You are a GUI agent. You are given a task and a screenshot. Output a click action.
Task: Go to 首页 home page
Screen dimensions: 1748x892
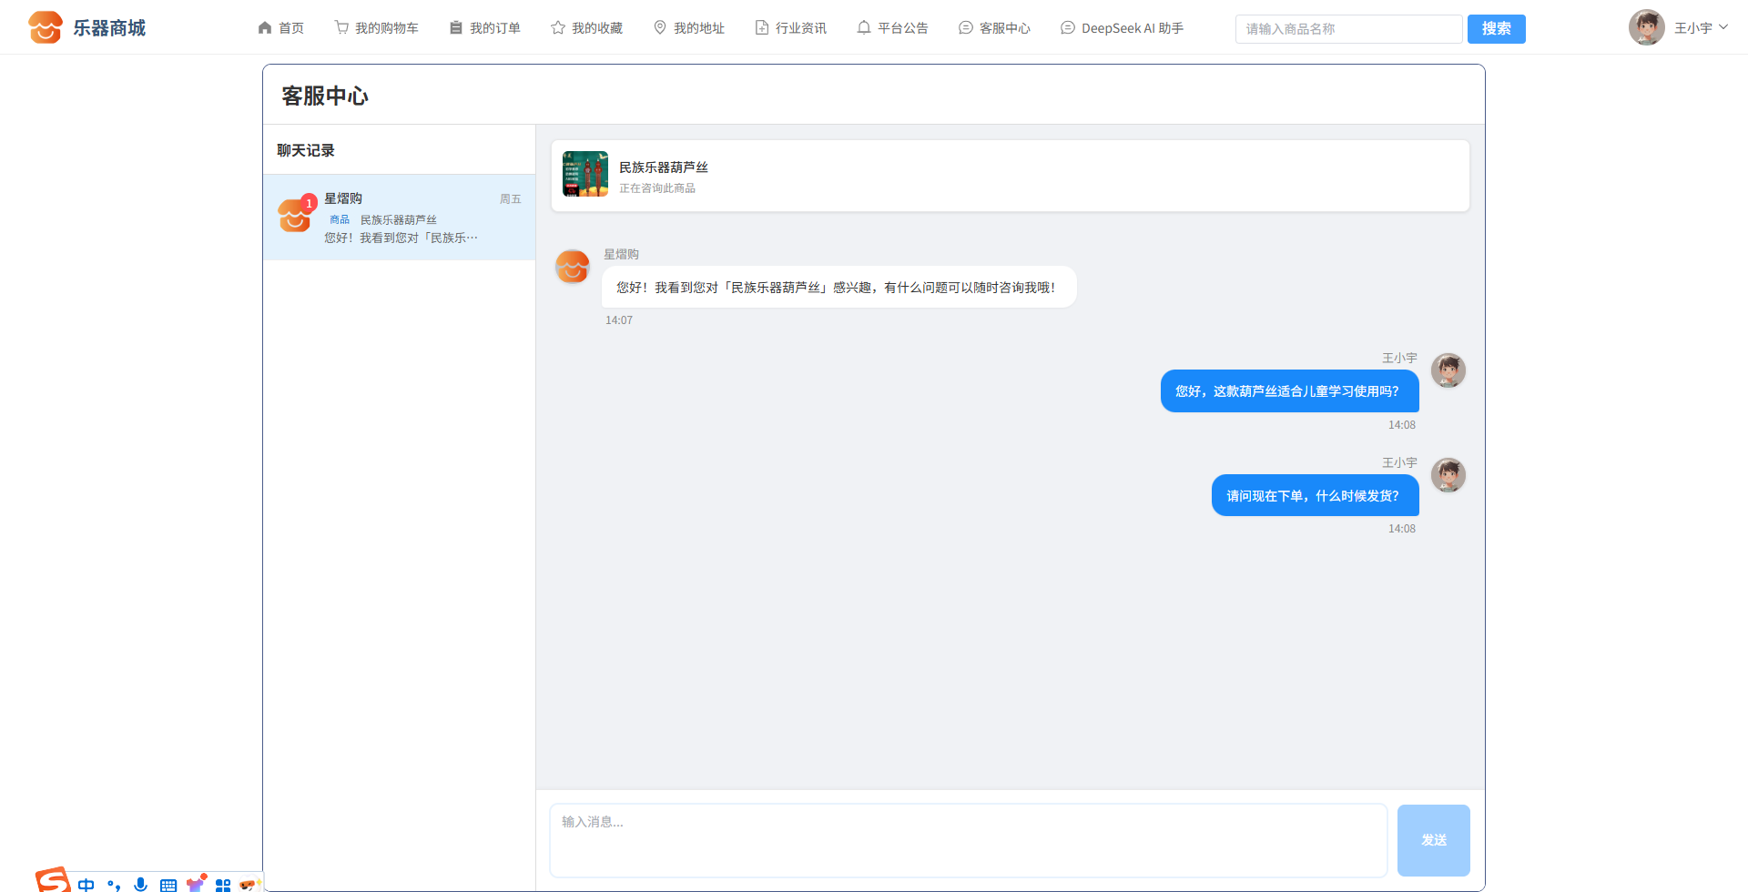point(280,28)
